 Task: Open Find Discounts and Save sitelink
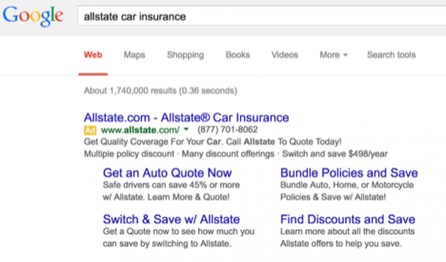click(x=348, y=219)
